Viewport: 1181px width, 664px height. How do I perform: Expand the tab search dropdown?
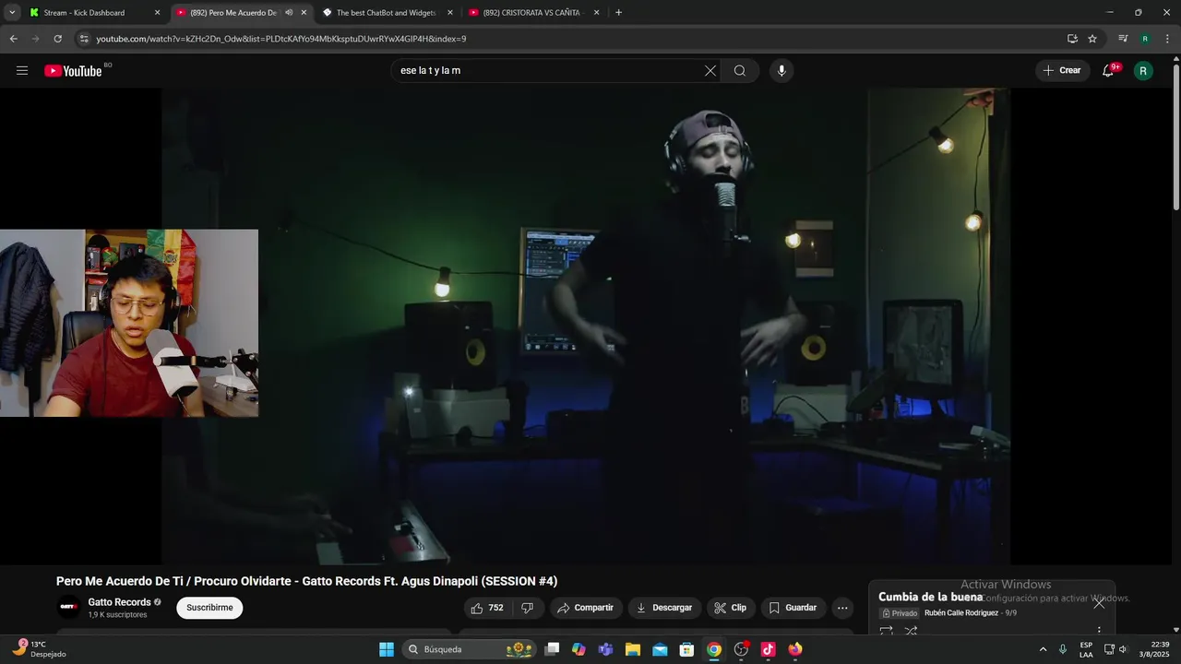pos(12,13)
